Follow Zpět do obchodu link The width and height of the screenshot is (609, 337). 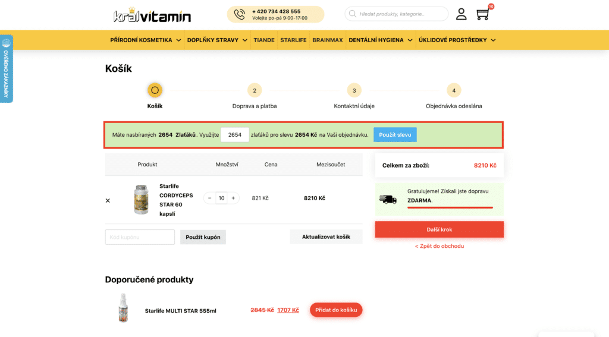[440, 246]
